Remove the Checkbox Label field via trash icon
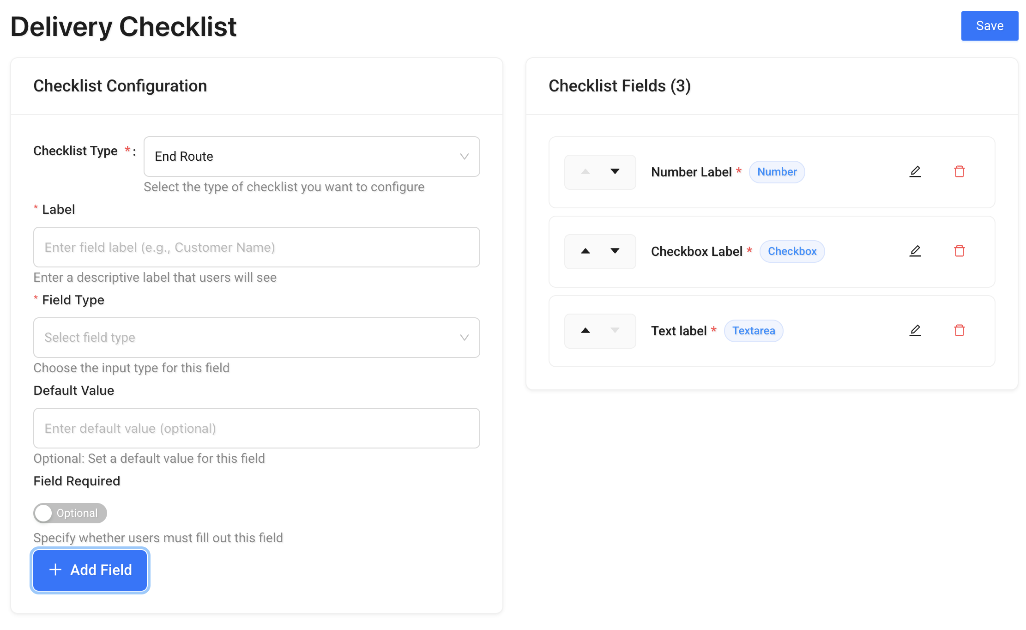Viewport: 1026px width, 630px height. point(960,251)
